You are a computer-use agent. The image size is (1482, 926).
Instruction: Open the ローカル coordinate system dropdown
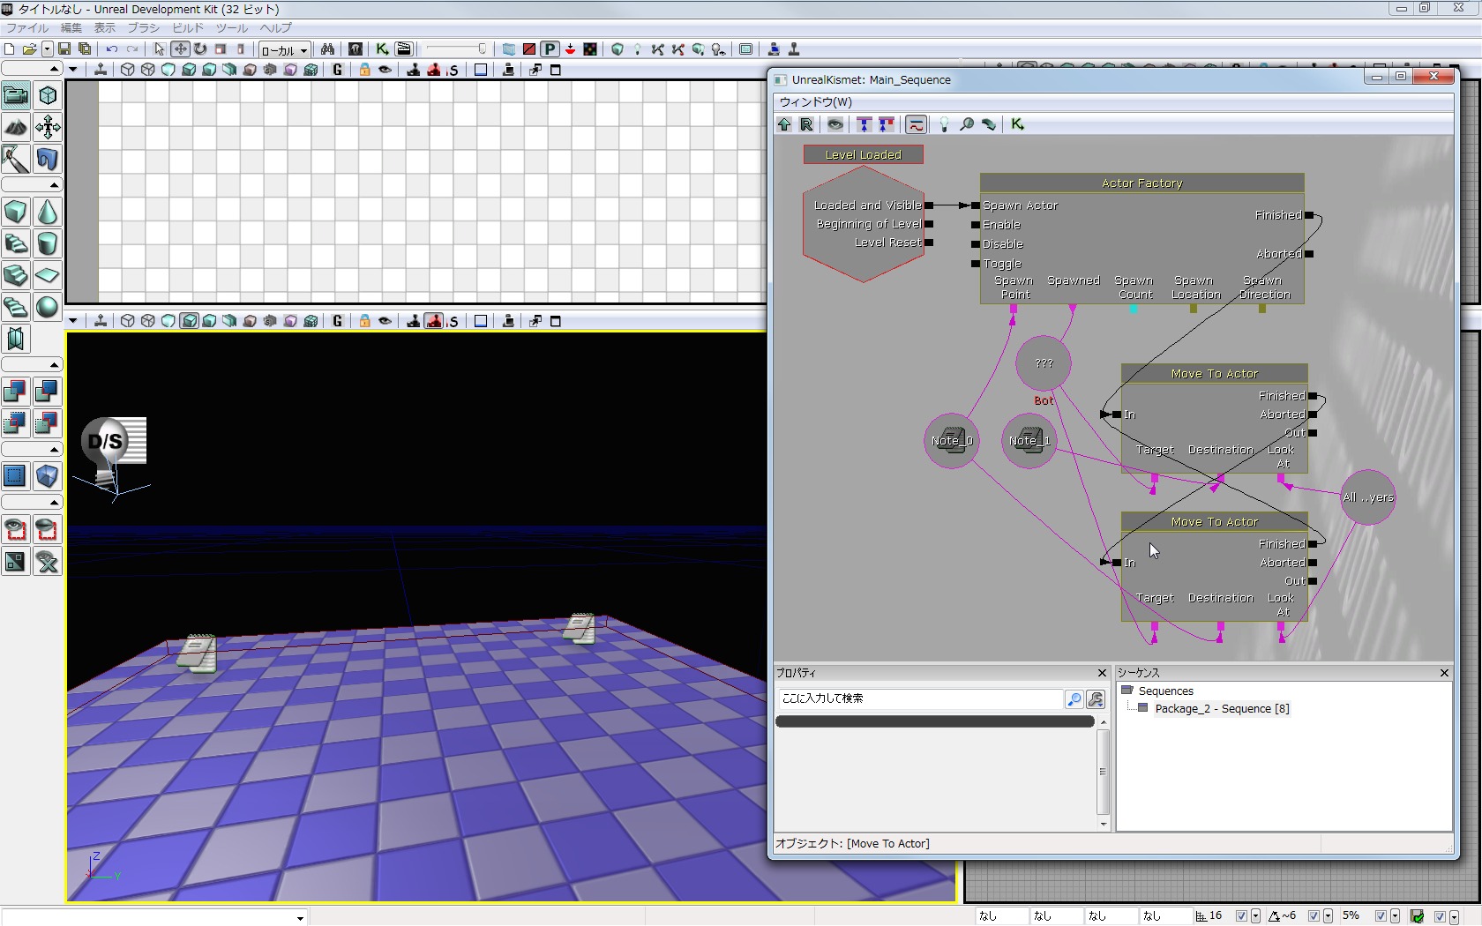pos(284,50)
